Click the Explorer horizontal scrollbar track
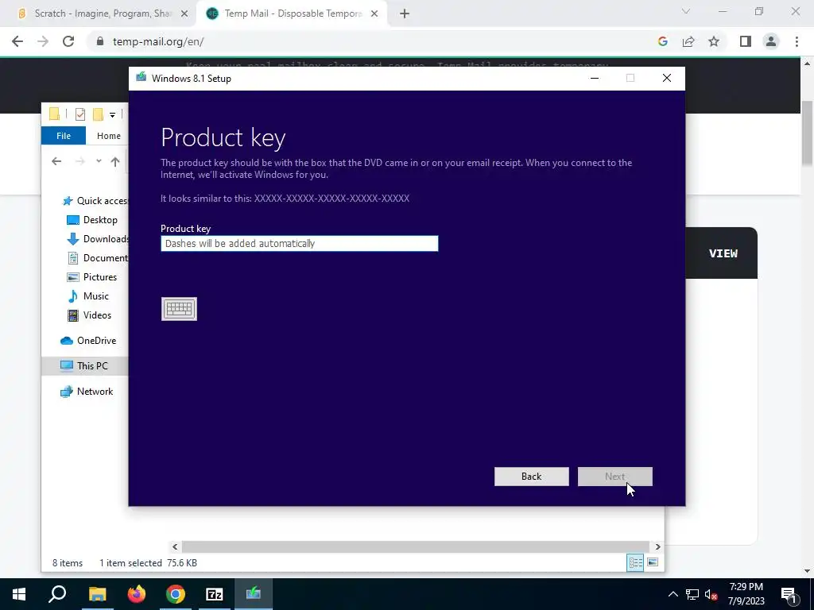This screenshot has width=814, height=610. (415, 546)
